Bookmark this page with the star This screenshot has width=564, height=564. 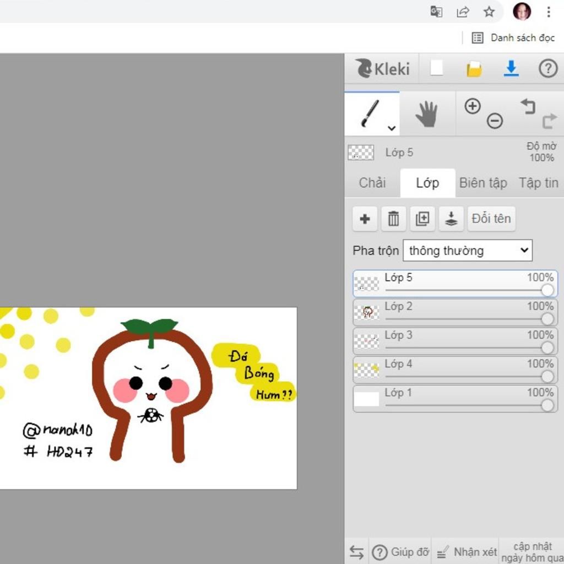489,12
